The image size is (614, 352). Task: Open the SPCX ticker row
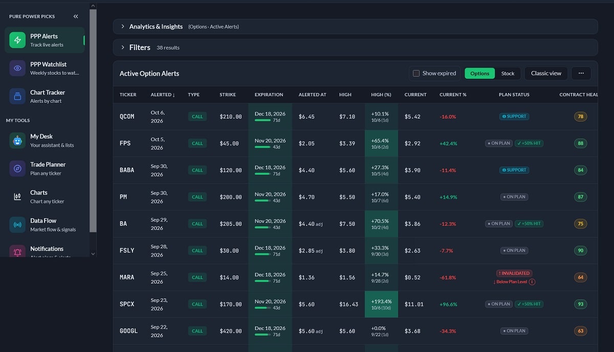click(356, 304)
